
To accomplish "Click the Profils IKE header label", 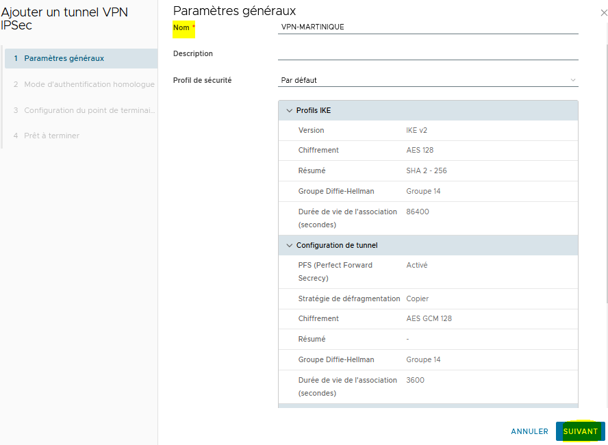I will [314, 110].
